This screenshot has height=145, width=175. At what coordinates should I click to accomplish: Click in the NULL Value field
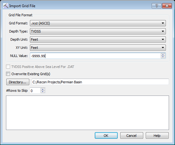coord(95,56)
